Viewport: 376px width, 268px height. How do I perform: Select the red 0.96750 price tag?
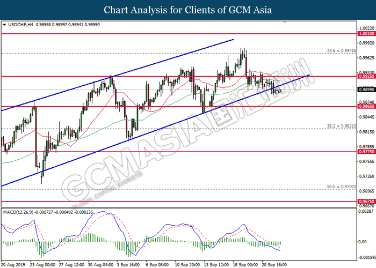pyautogui.click(x=366, y=202)
